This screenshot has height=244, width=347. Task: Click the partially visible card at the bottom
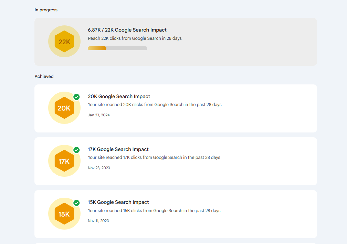(x=176, y=242)
